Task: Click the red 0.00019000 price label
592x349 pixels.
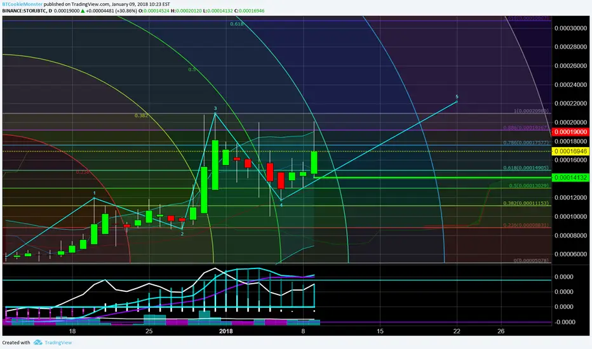Action: pos(570,132)
